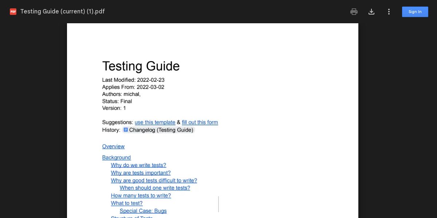Go to 'Why do we write tests?'

click(x=138, y=165)
